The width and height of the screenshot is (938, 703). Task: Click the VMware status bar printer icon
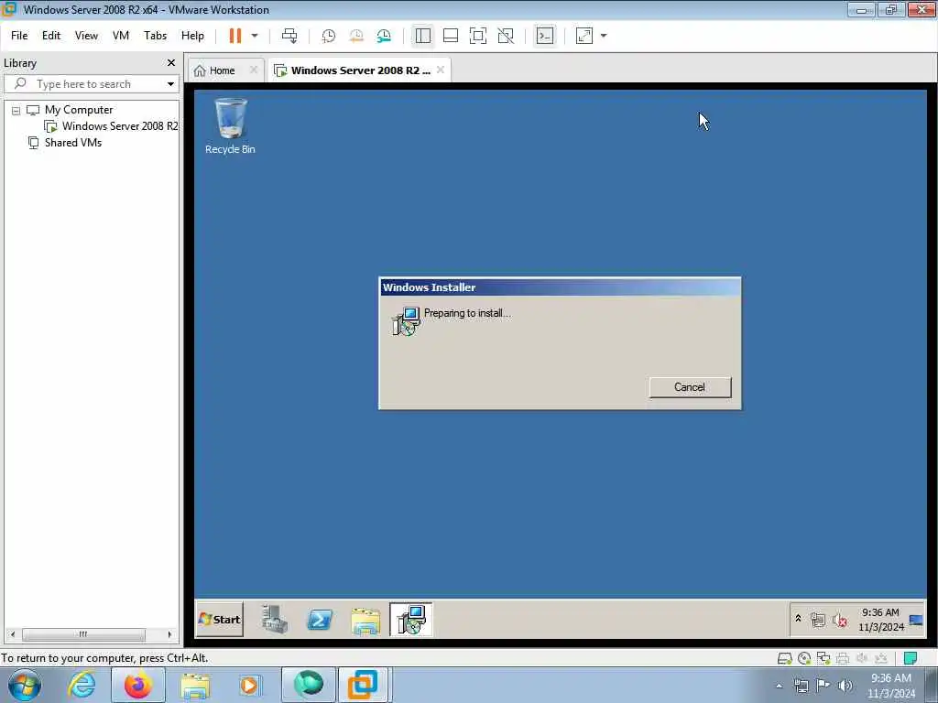point(843,658)
